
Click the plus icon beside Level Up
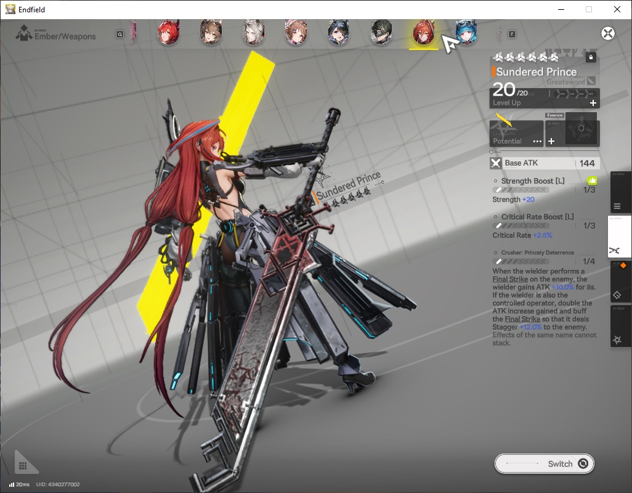593,103
